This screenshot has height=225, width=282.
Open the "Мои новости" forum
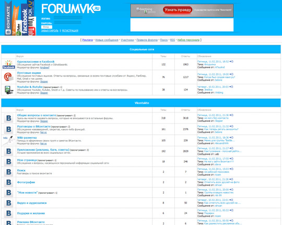[27, 193]
